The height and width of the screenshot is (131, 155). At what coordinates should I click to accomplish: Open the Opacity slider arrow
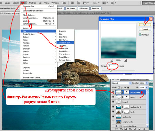coord(147,83)
